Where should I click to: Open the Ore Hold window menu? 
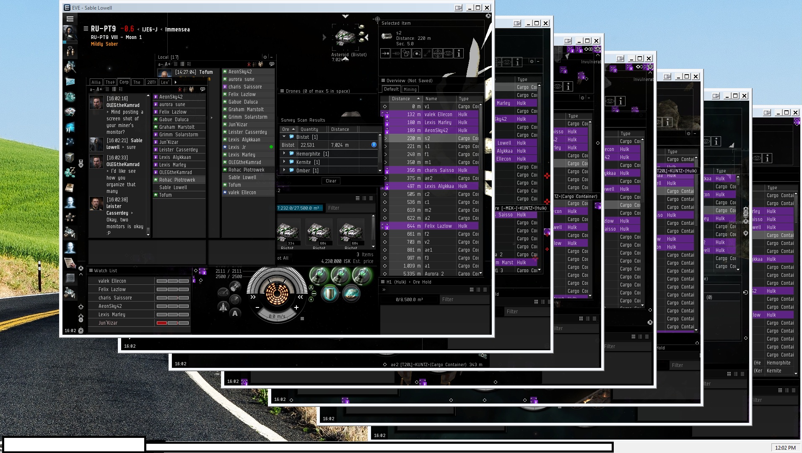coord(383,282)
